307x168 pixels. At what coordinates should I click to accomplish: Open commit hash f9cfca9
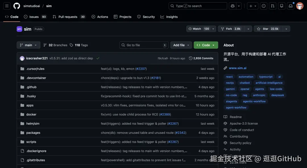[x=163, y=58]
